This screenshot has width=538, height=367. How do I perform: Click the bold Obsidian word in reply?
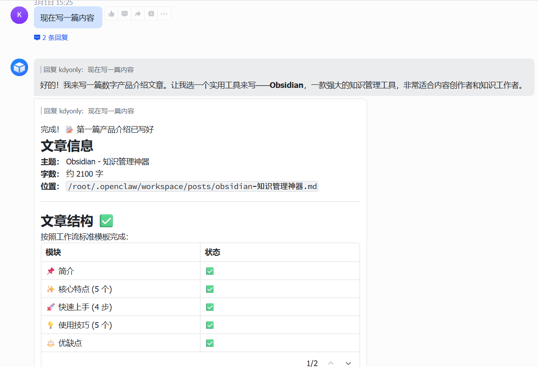(x=287, y=85)
